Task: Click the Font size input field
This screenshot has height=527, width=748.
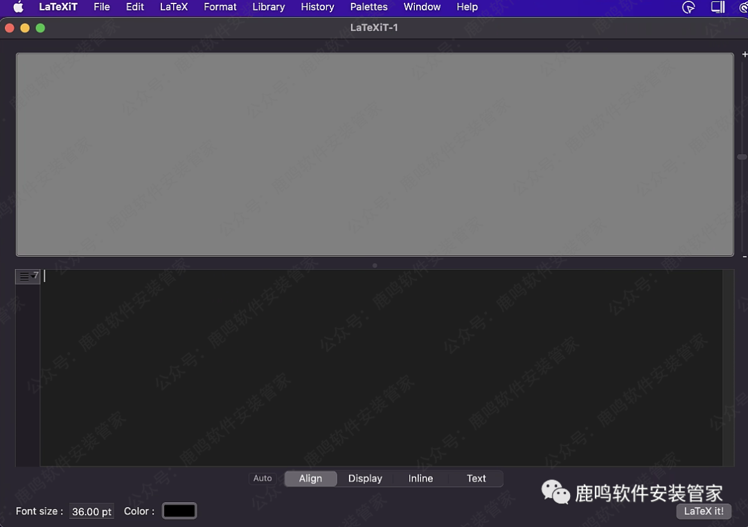Action: click(91, 511)
